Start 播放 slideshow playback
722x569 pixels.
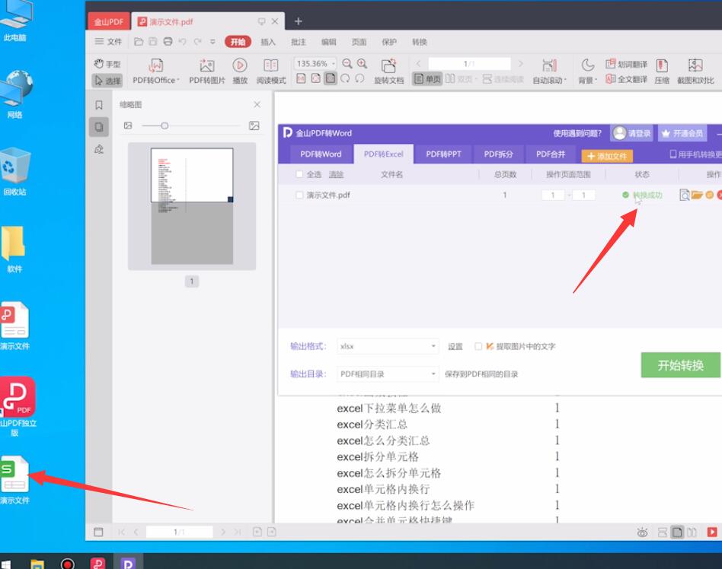240,72
